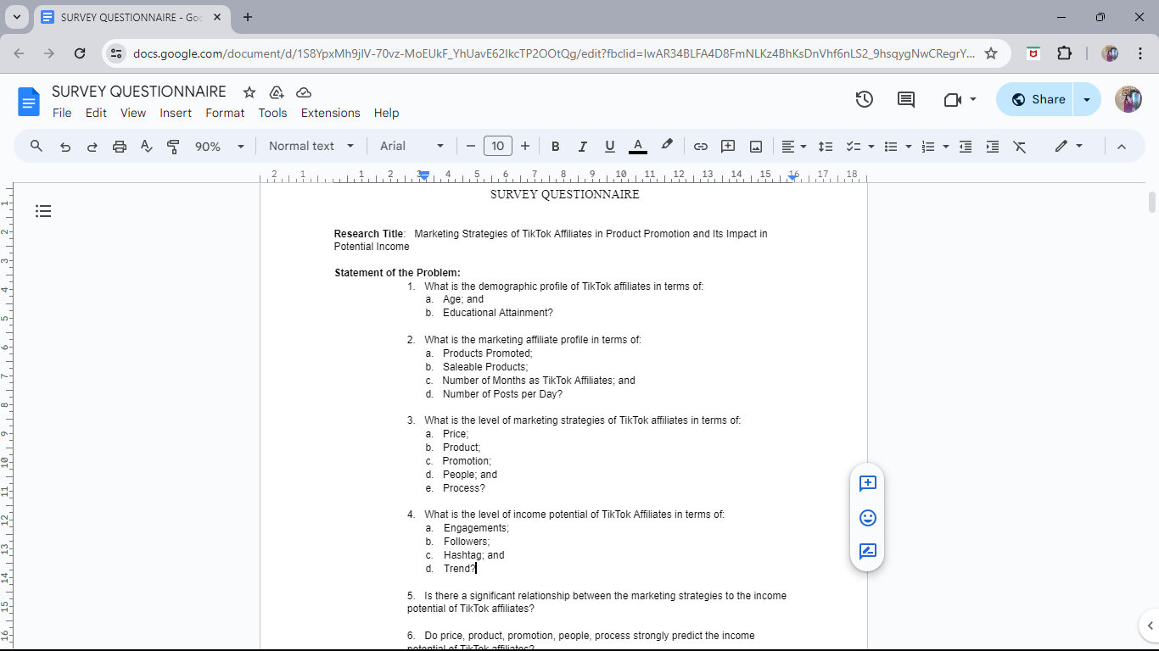Print the document
Screen dimensions: 1159x651
click(x=120, y=147)
